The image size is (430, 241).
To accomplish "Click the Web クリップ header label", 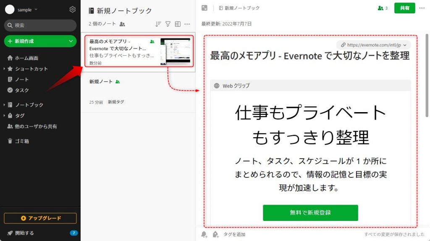I will 236,86.
